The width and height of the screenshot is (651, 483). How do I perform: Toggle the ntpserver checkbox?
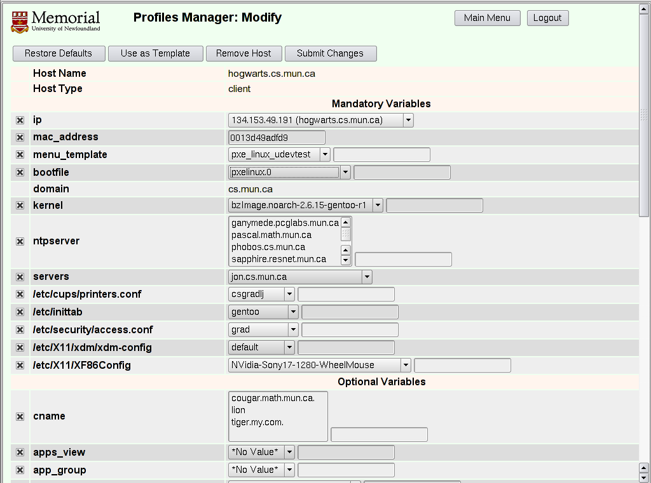tap(20, 241)
